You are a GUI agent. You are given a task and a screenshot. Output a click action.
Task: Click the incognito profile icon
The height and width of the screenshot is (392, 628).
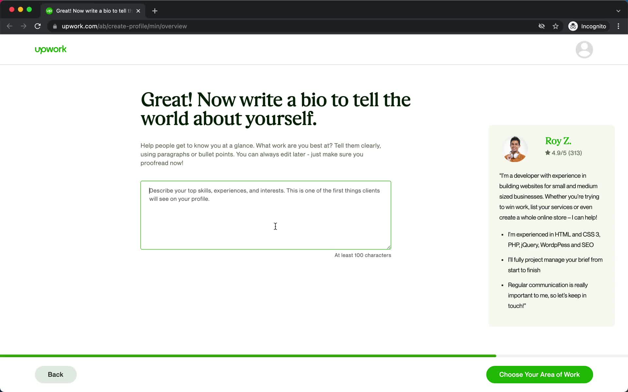(x=573, y=26)
